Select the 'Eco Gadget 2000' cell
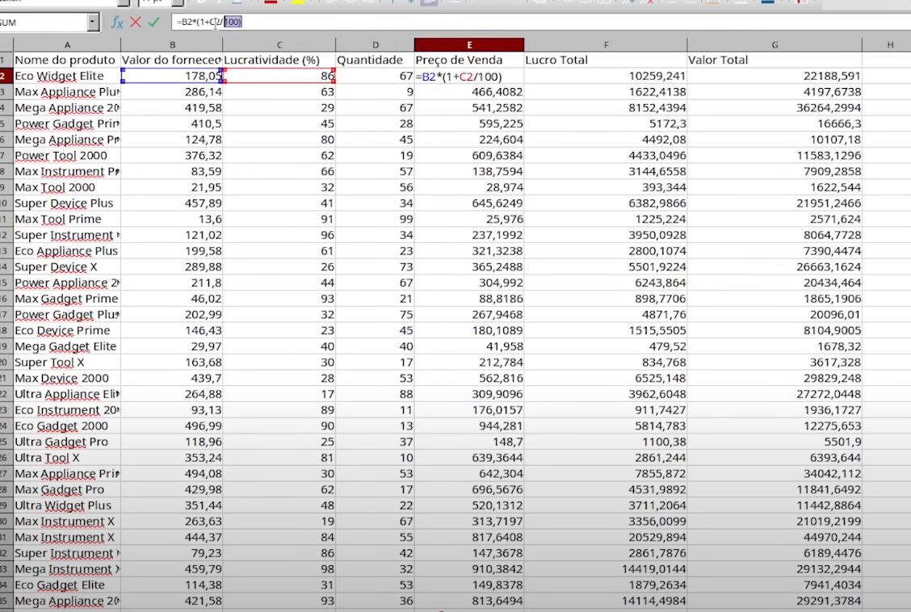The height and width of the screenshot is (612, 911). (67, 425)
